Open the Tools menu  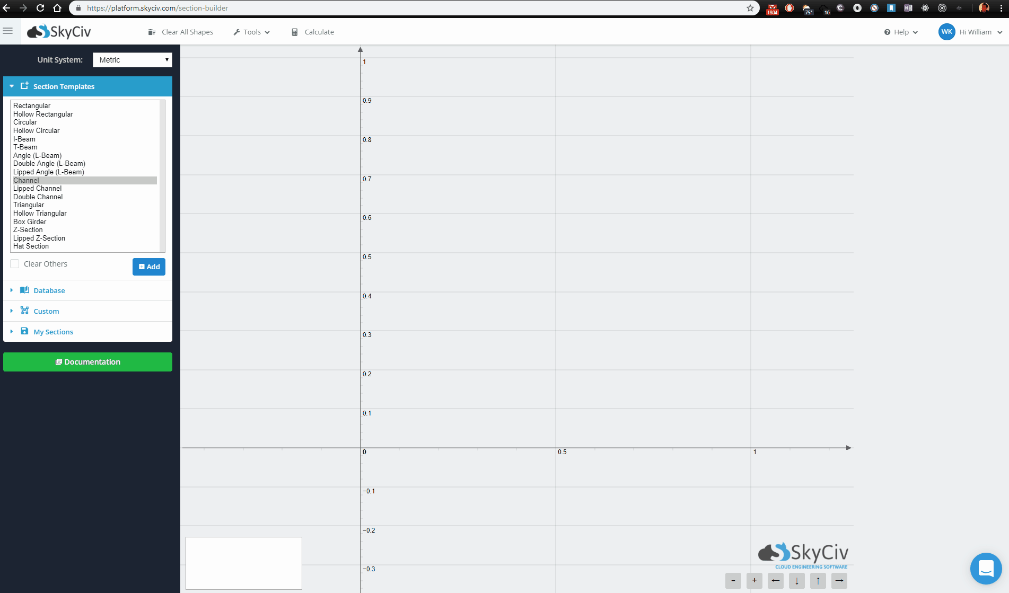pyautogui.click(x=252, y=32)
